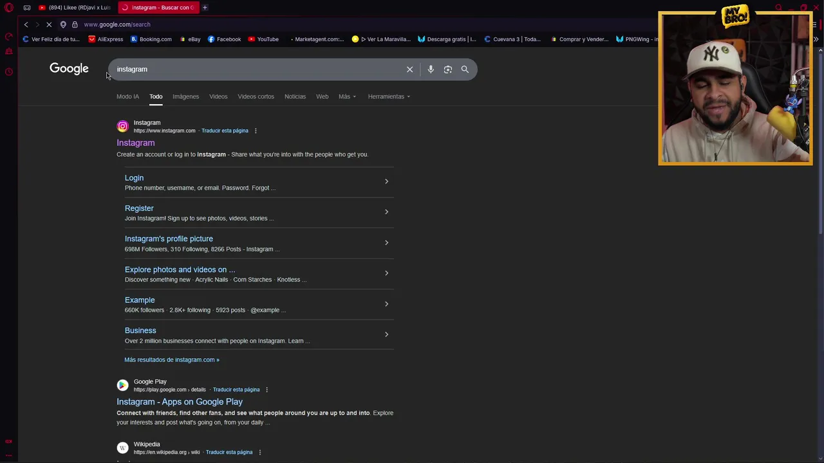Open Más resultados de instagram.com
The height and width of the screenshot is (463, 824).
172,359
